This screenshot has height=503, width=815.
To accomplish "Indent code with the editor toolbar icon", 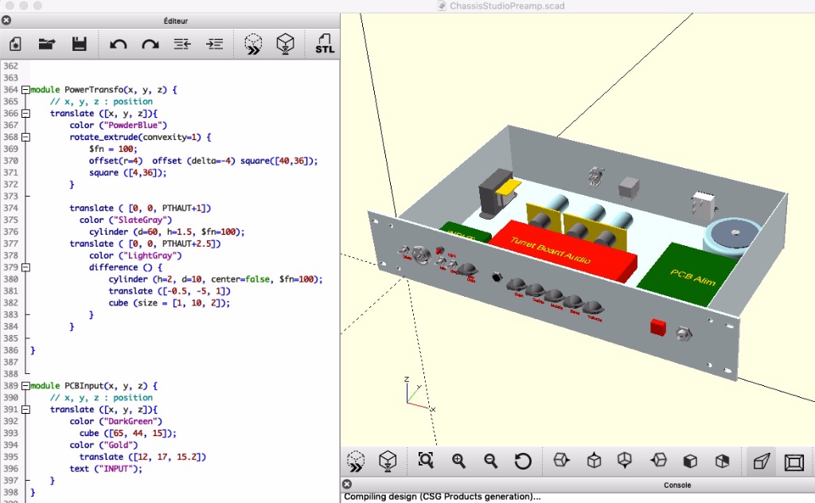I will pos(214,45).
